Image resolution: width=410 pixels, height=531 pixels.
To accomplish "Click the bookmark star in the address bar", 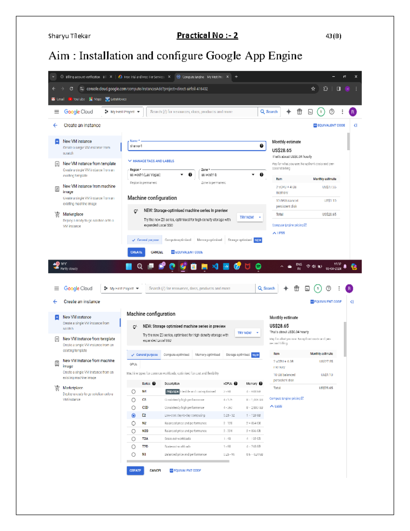I will coord(313,89).
